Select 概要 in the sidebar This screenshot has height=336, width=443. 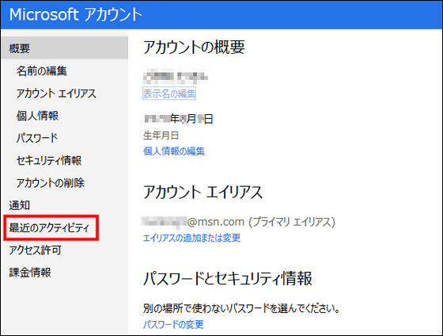64,48
